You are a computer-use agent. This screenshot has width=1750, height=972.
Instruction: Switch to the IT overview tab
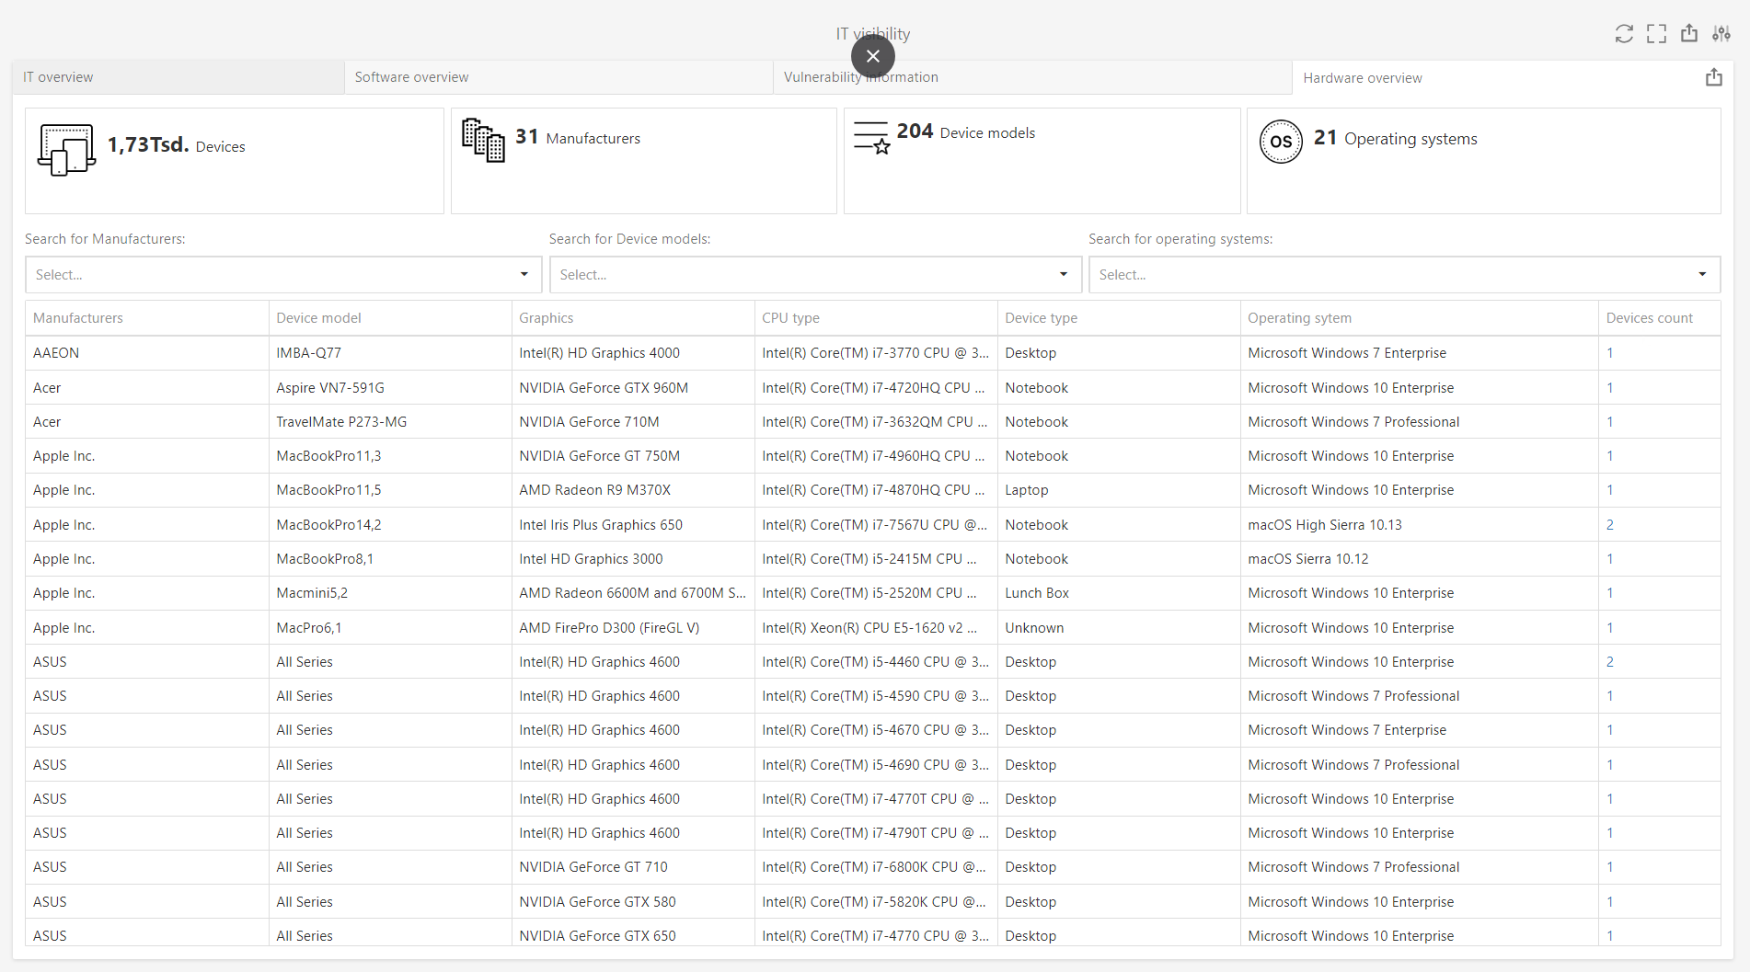58,77
